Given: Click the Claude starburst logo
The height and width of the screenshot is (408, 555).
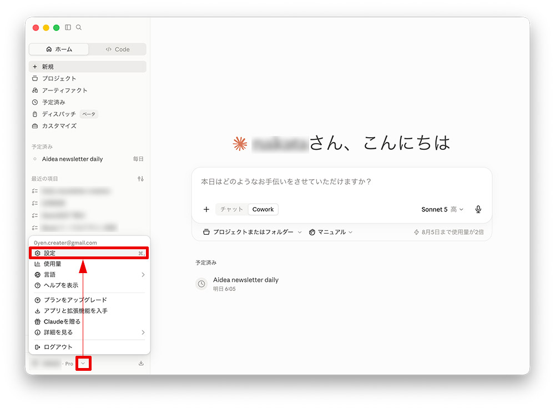Looking at the screenshot, I should pyautogui.click(x=240, y=144).
